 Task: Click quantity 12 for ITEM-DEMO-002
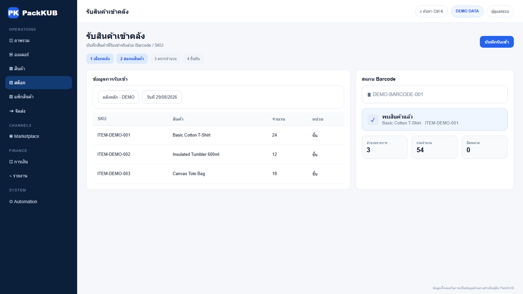click(275, 154)
